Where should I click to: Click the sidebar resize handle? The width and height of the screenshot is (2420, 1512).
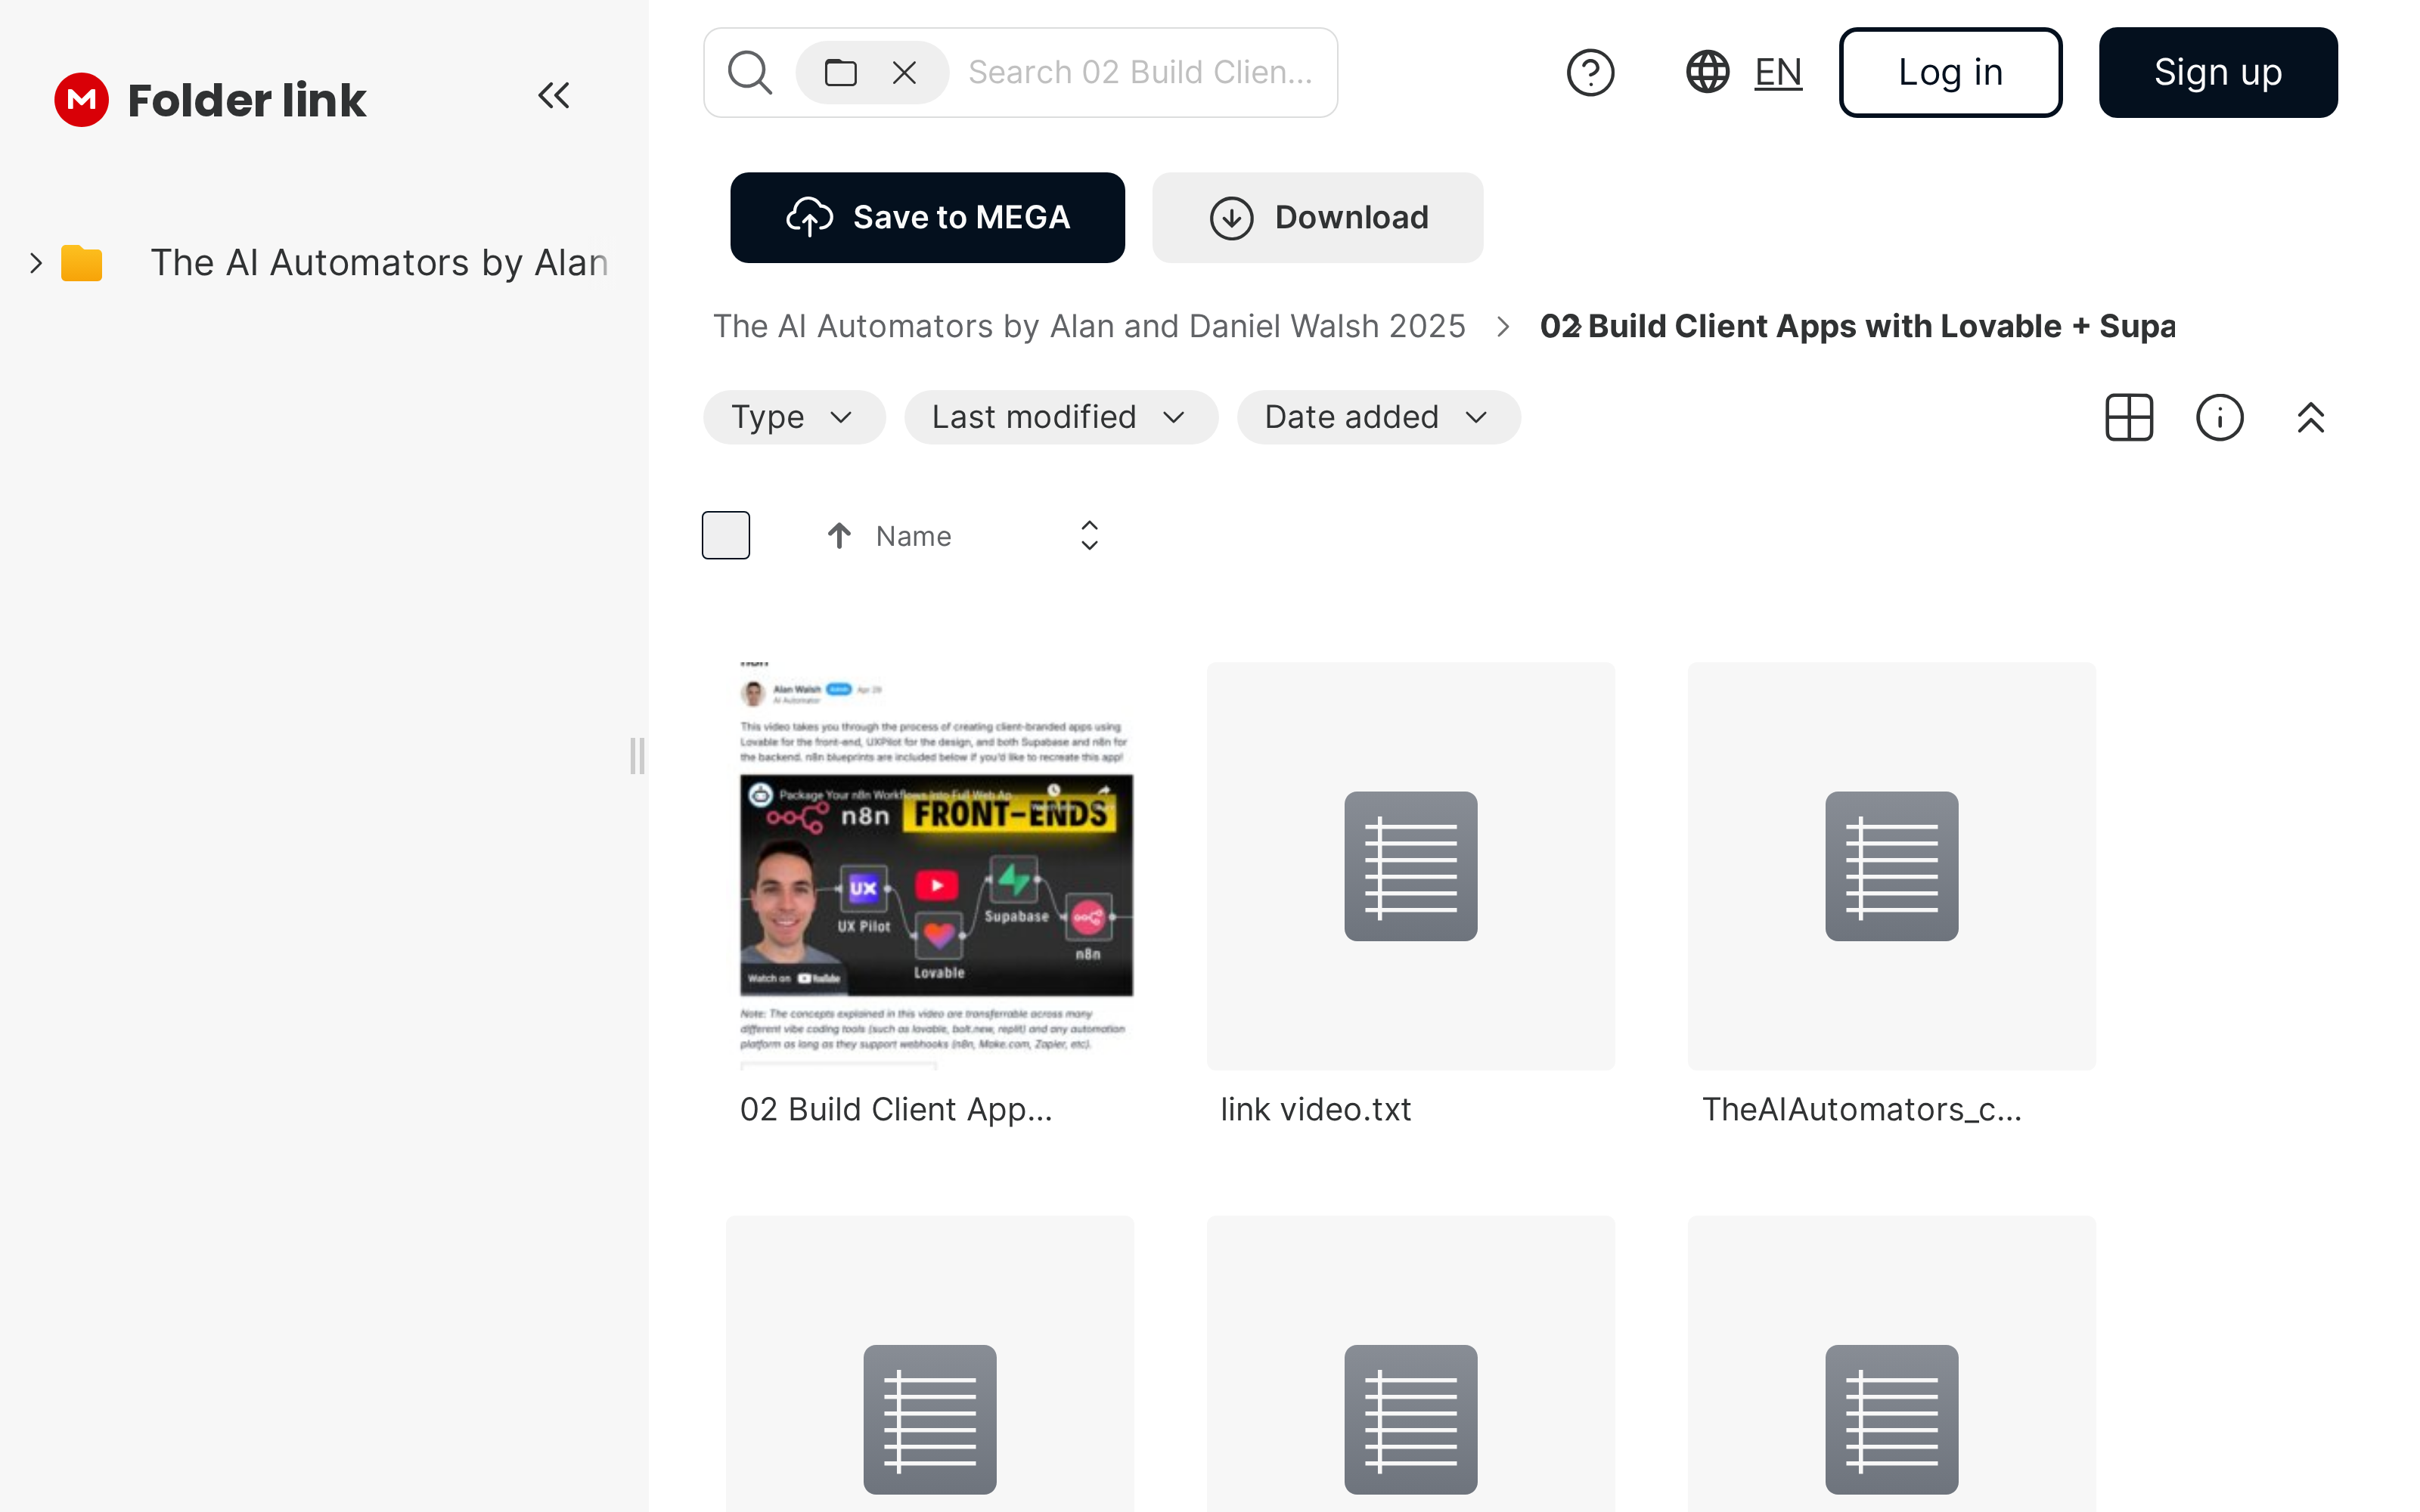[637, 756]
